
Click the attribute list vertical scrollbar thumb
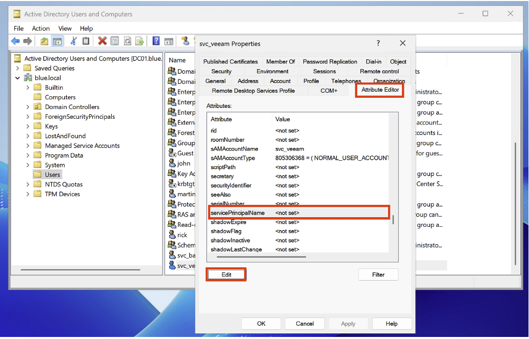coord(393,220)
